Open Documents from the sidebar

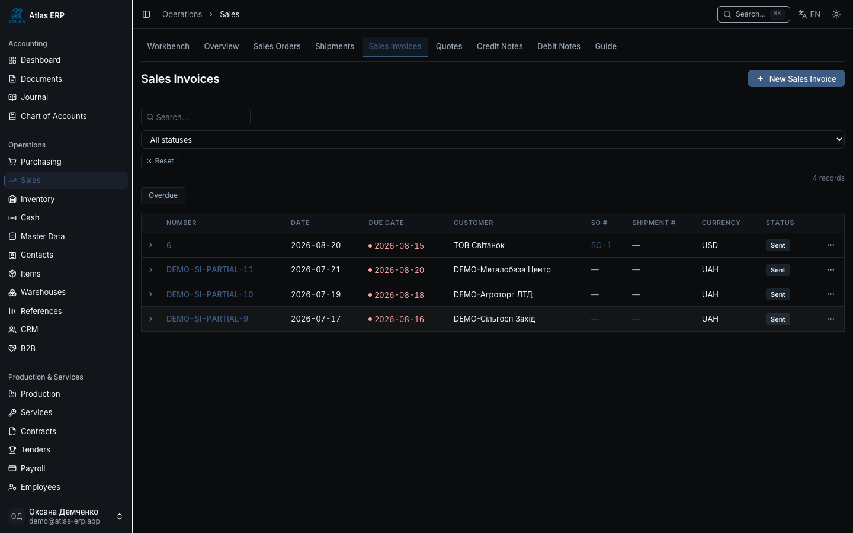click(x=66, y=79)
